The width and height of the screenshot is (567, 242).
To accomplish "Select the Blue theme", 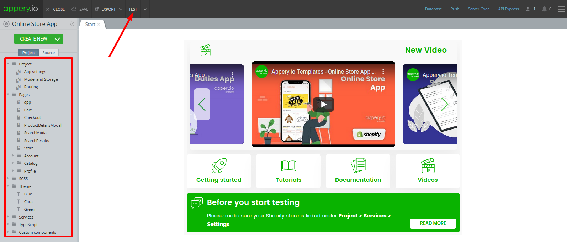I will [x=28, y=194].
